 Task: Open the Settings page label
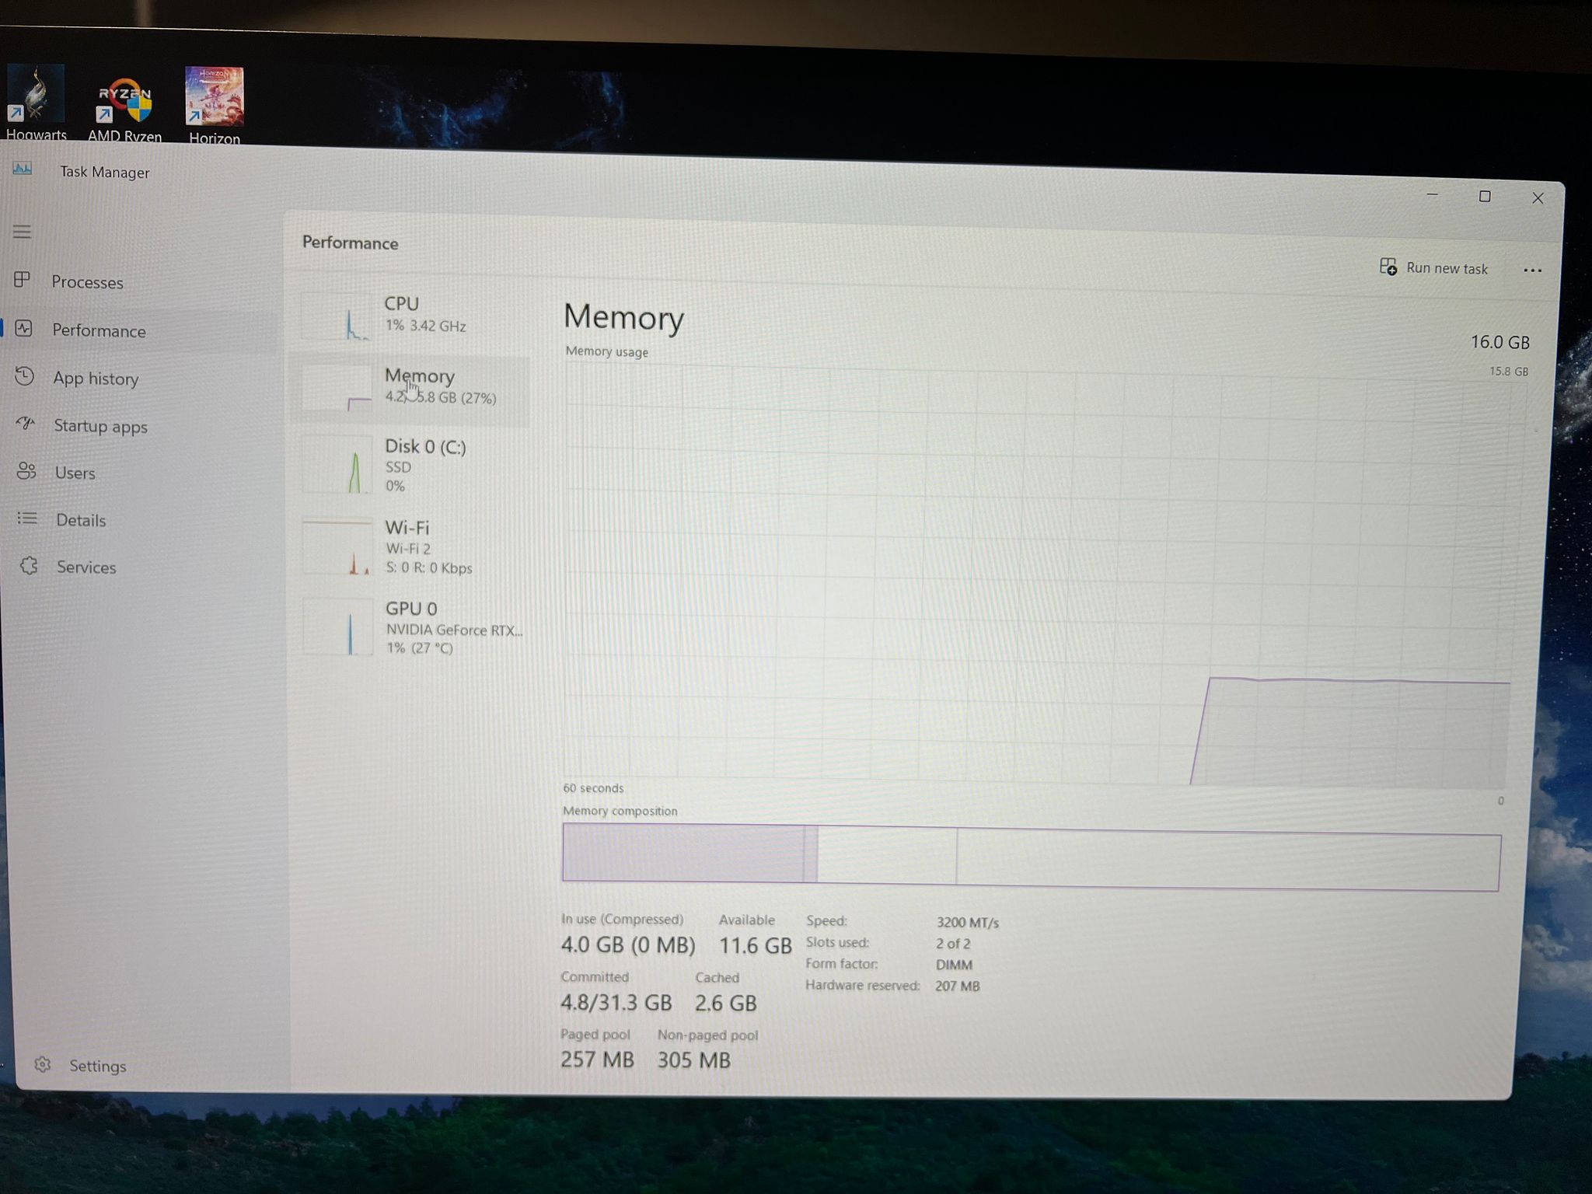click(x=97, y=1066)
